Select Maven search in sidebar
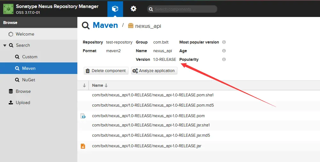Screen dimensions: 320x162 tap(39, 68)
